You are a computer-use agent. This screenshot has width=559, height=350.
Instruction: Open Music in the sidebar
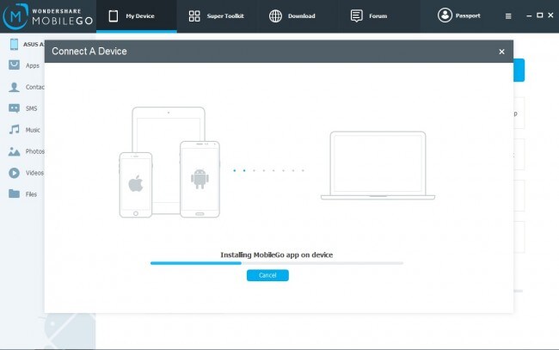(25, 130)
